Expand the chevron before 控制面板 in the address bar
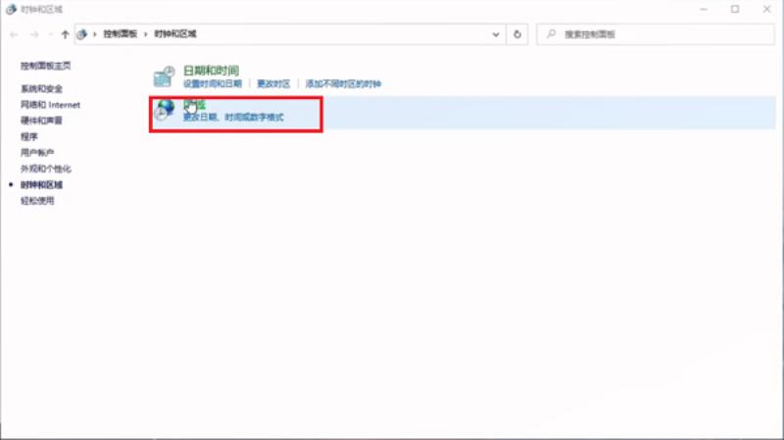The height and width of the screenshot is (440, 784). click(x=94, y=34)
